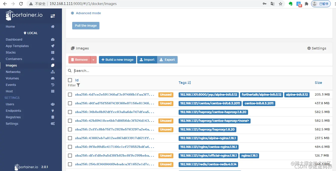
Task: Bookmark page with star icon
Action: pos(281,4)
